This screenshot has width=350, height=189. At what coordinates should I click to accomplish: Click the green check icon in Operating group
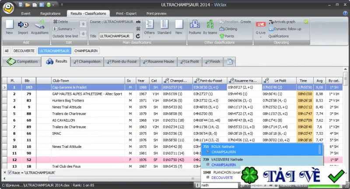coord(306,21)
